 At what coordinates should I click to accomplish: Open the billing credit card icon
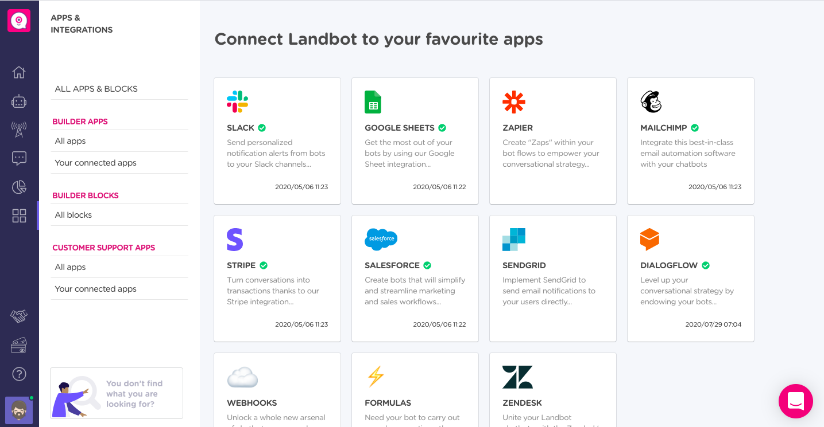[19, 346]
